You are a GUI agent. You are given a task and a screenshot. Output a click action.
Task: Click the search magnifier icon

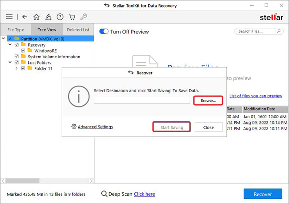279,31
